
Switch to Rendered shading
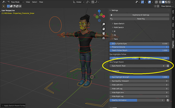[x=169, y=2]
